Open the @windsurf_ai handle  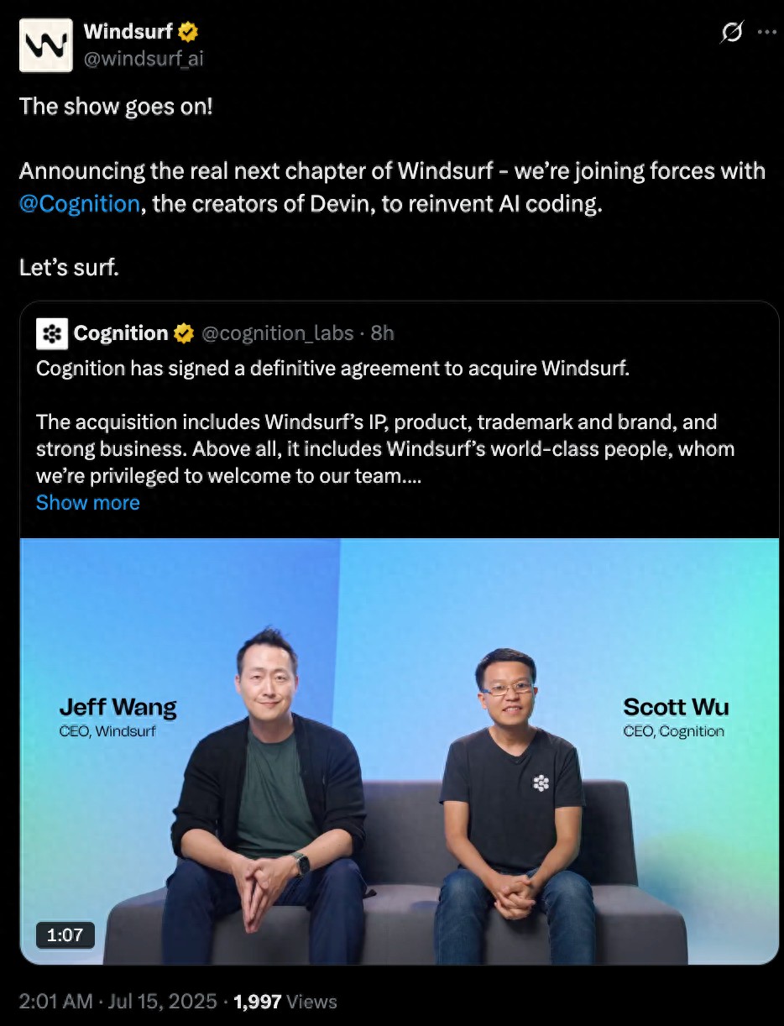click(x=144, y=58)
